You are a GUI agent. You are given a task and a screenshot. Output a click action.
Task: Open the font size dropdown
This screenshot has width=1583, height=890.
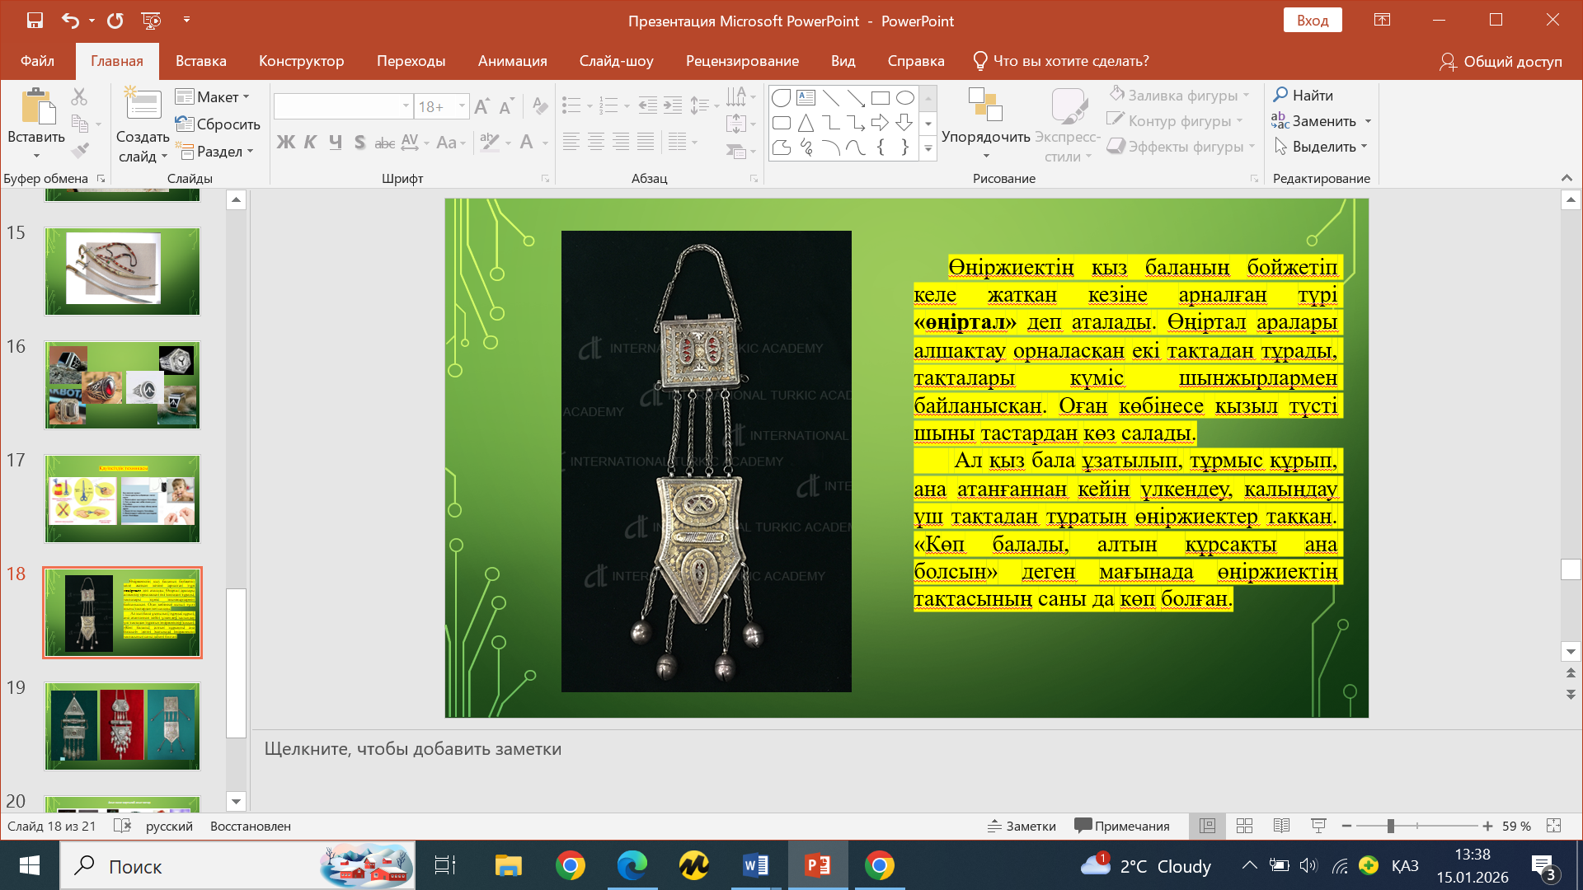462,106
